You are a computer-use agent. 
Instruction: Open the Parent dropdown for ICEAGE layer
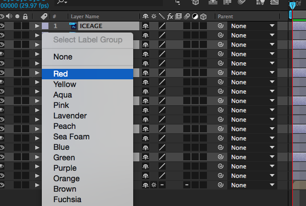[x=252, y=26]
